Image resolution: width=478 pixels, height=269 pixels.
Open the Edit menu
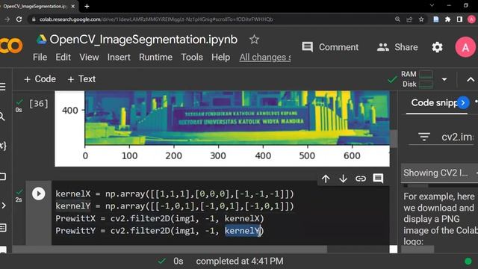point(63,58)
